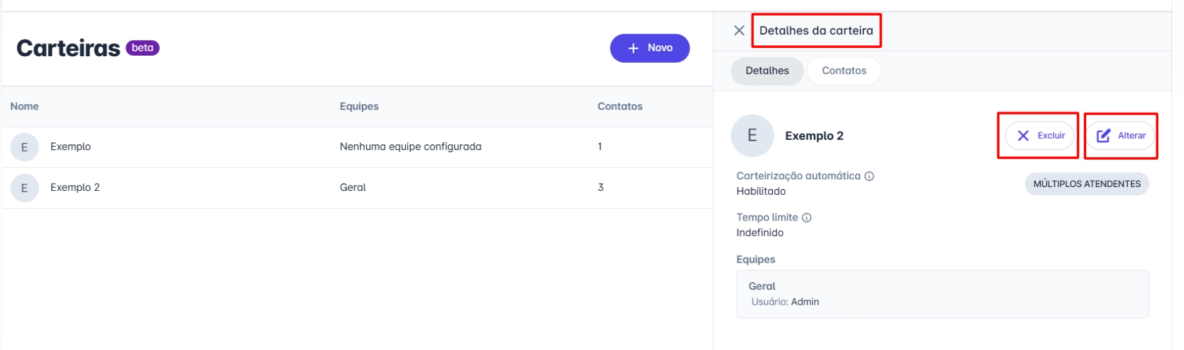Click the MÚLTIPLOS ATENDENTES badge
The width and height of the screenshot is (1184, 350).
[1086, 184]
